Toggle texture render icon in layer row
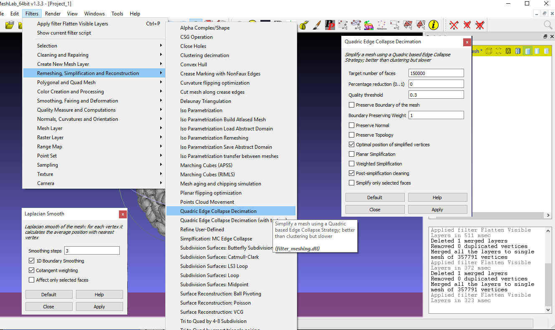Viewport: 555px width, 330px height. (546, 51)
